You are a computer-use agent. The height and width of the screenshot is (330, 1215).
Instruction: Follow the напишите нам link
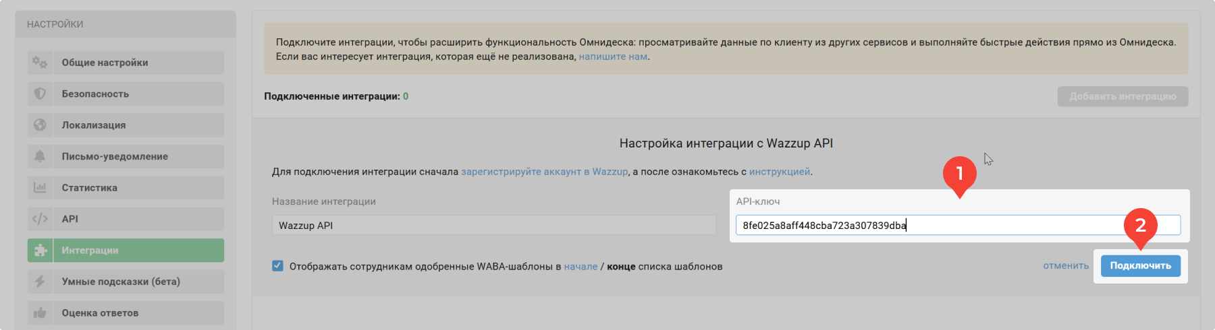point(613,57)
